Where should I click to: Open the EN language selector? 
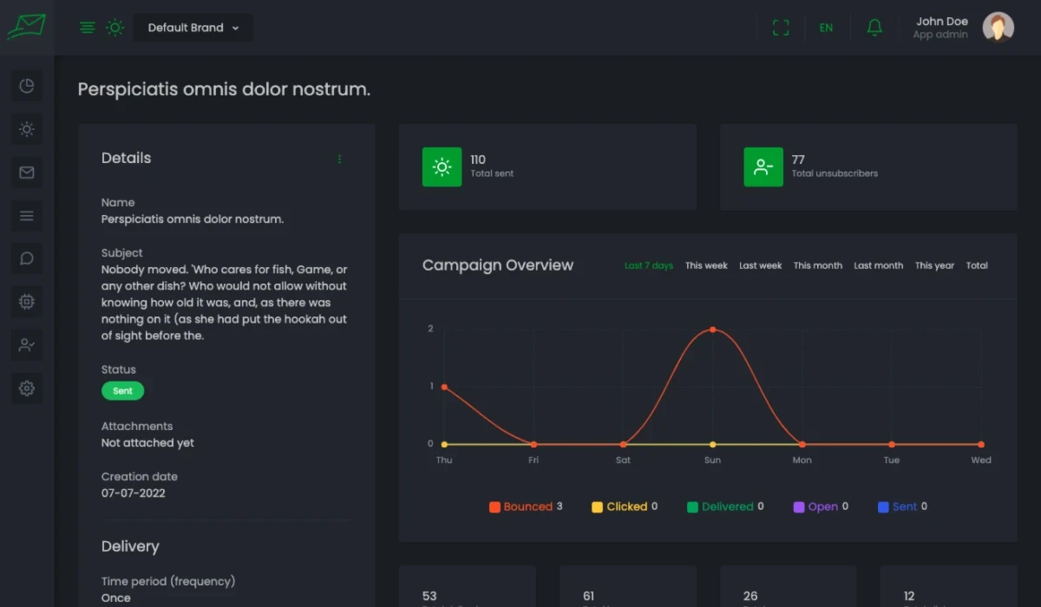(826, 28)
